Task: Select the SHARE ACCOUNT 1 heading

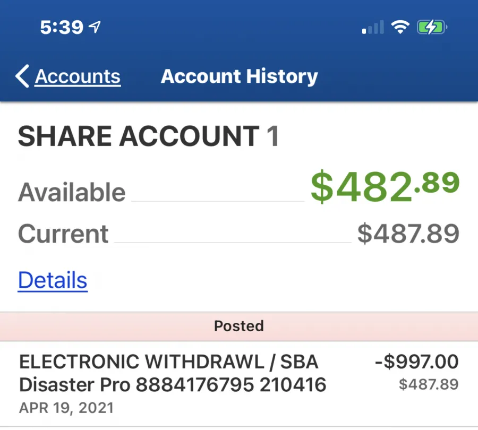Action: (x=149, y=136)
